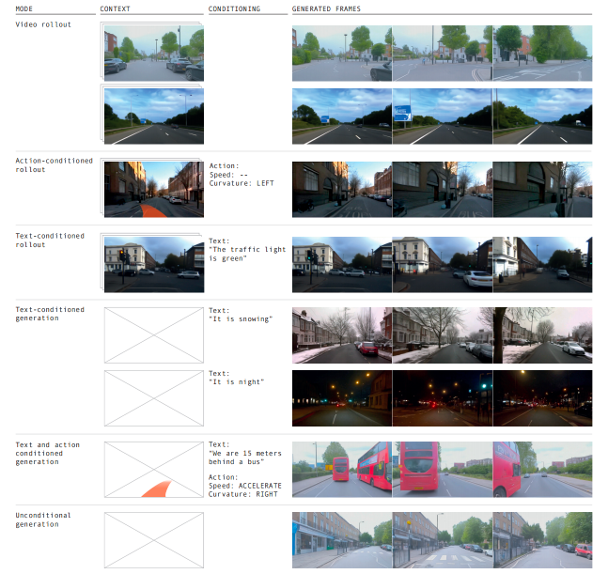Open last unconditional frame with red parked car
Image resolution: width=608 pixels, height=574 pixels.
[542, 540]
